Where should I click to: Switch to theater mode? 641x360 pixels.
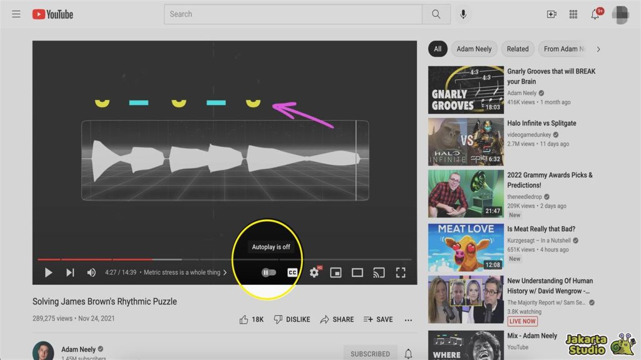pos(357,272)
